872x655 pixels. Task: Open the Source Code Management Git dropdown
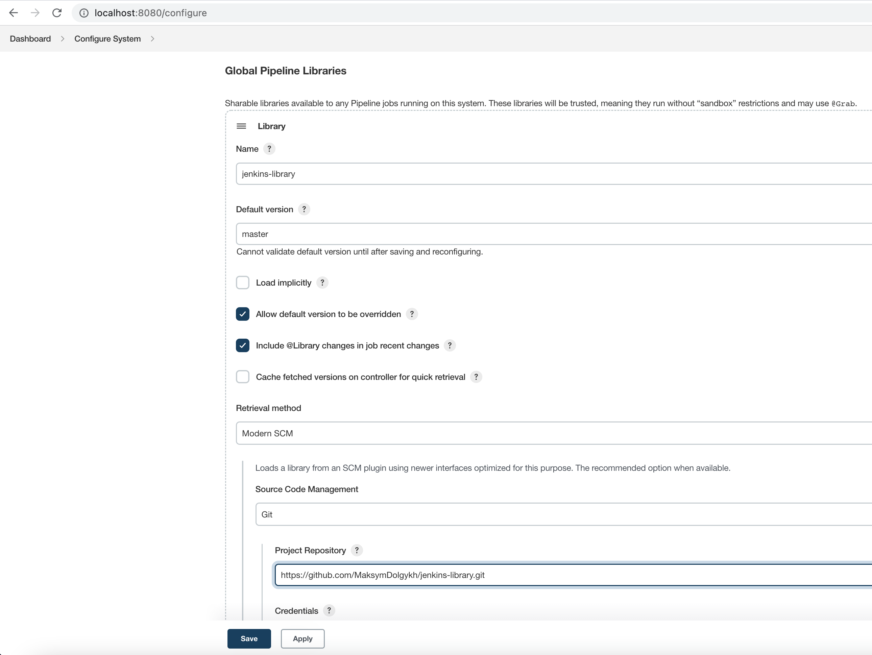point(564,514)
